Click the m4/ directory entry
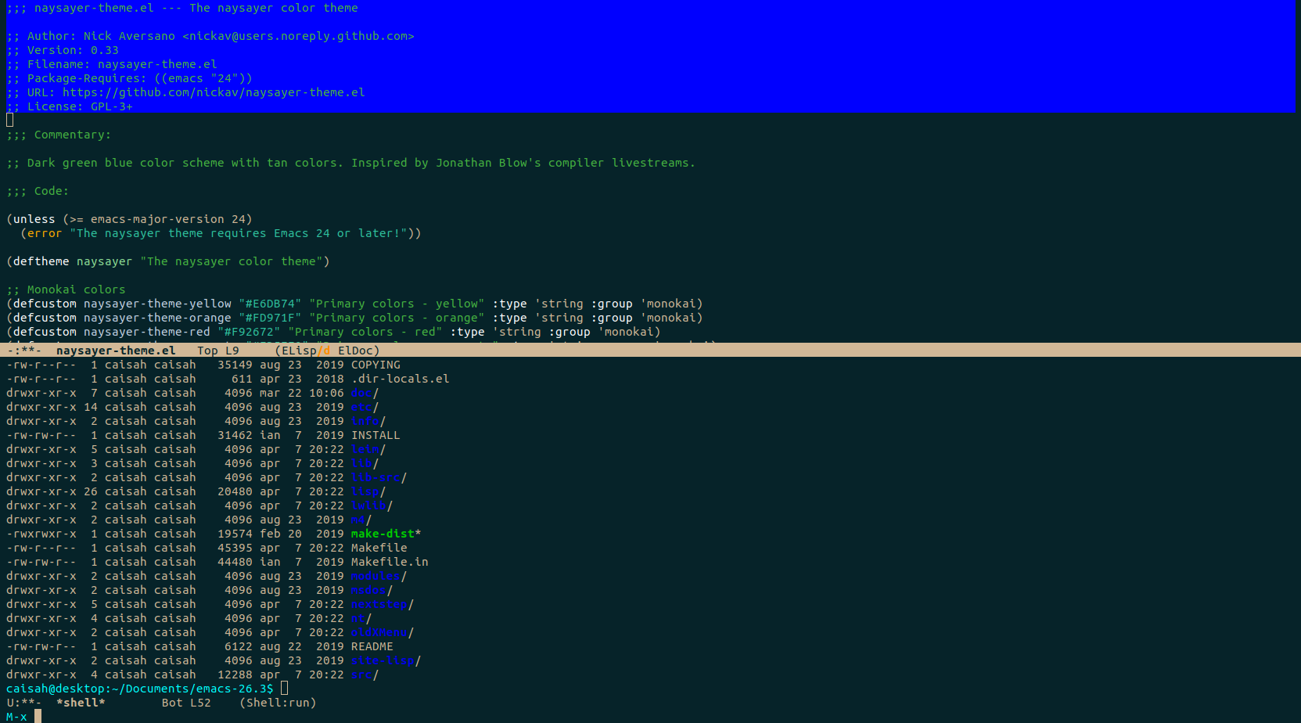The width and height of the screenshot is (1301, 723). coord(361,520)
